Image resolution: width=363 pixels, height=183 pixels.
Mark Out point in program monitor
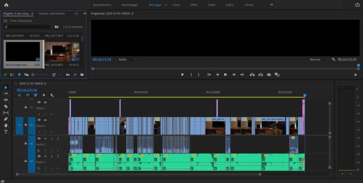click(x=199, y=75)
